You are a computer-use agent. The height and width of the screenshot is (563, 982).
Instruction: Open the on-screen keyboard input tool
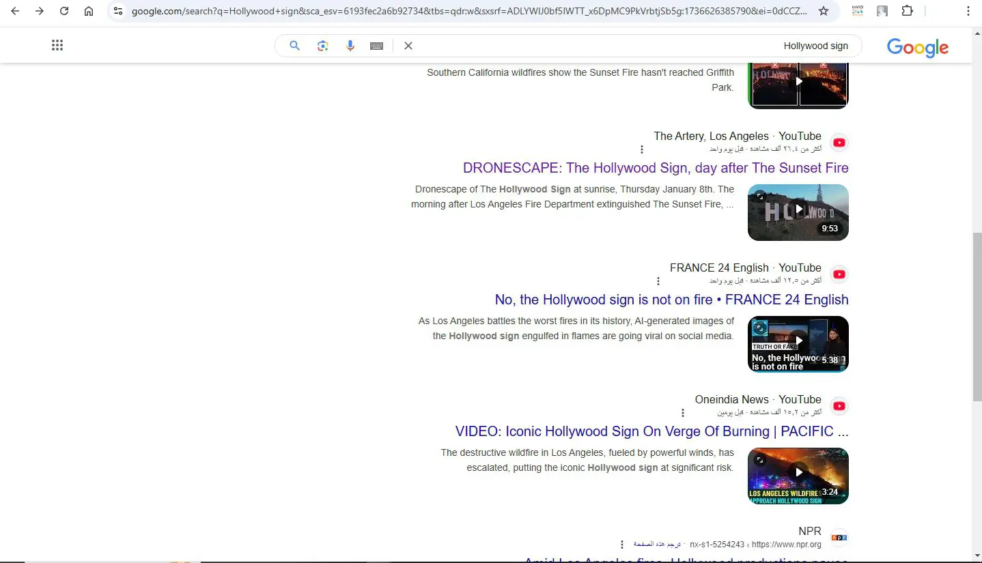[x=376, y=46]
